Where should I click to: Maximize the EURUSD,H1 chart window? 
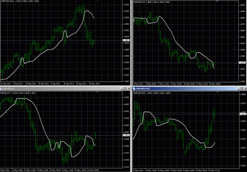tap(125, 89)
